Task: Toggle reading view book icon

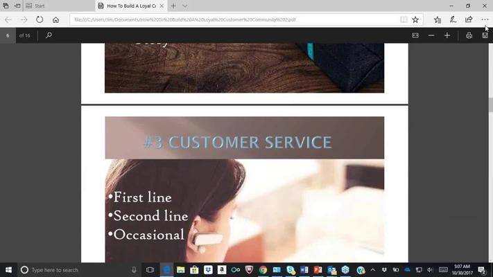Action: point(404,19)
